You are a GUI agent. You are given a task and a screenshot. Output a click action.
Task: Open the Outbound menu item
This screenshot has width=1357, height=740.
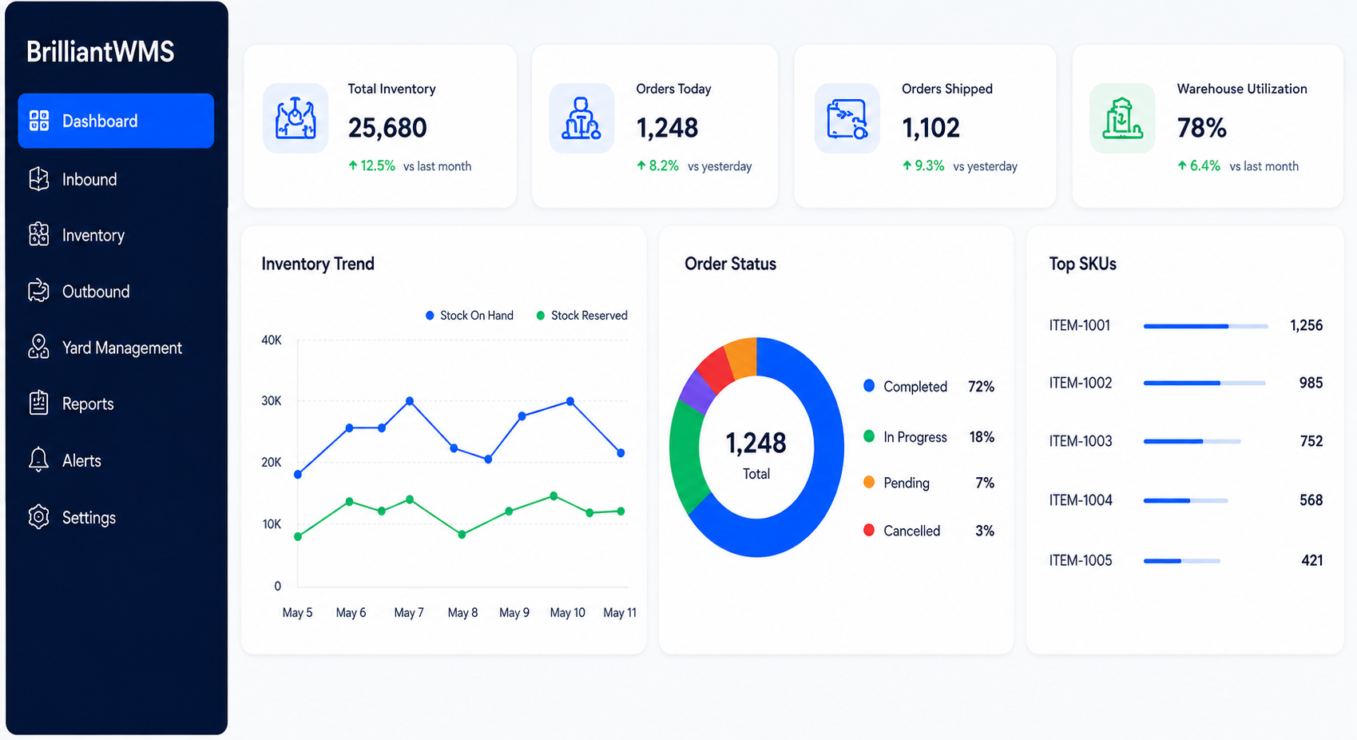point(116,292)
